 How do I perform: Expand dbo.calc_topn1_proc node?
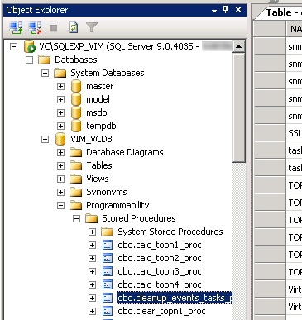tap(92, 245)
